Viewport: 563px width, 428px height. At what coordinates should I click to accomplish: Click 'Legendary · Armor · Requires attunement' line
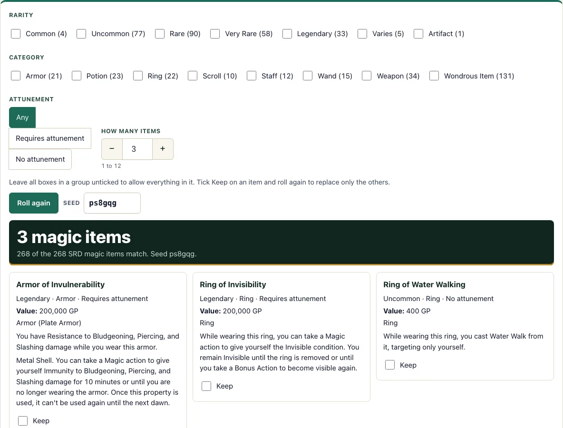pyautogui.click(x=82, y=299)
